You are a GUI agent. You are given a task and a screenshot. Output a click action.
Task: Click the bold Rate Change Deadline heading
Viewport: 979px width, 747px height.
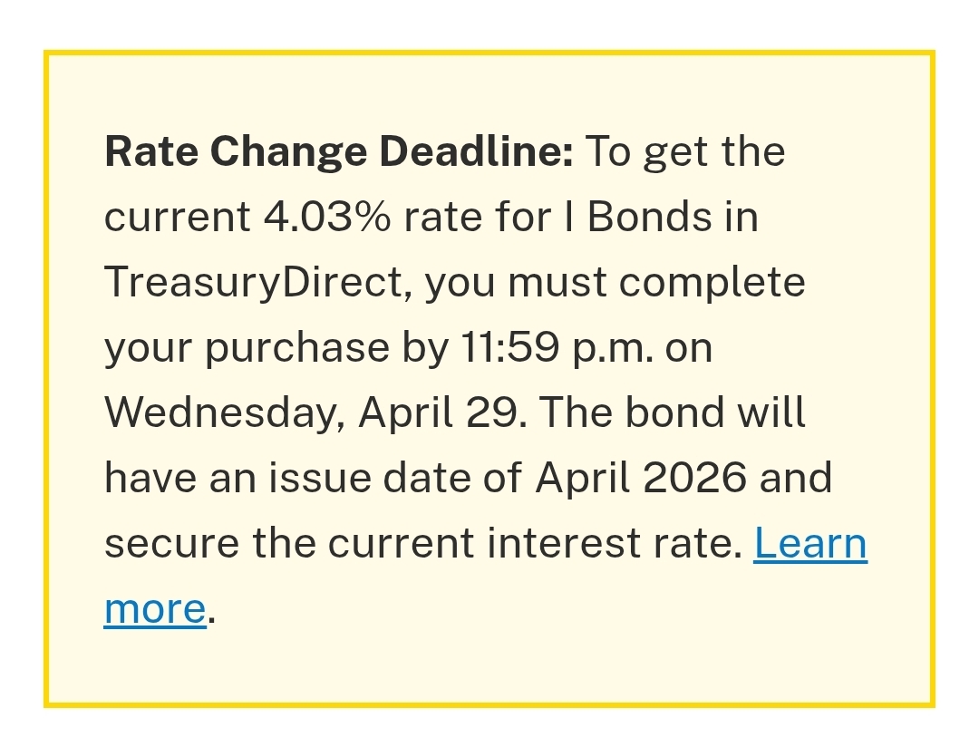pos(339,151)
